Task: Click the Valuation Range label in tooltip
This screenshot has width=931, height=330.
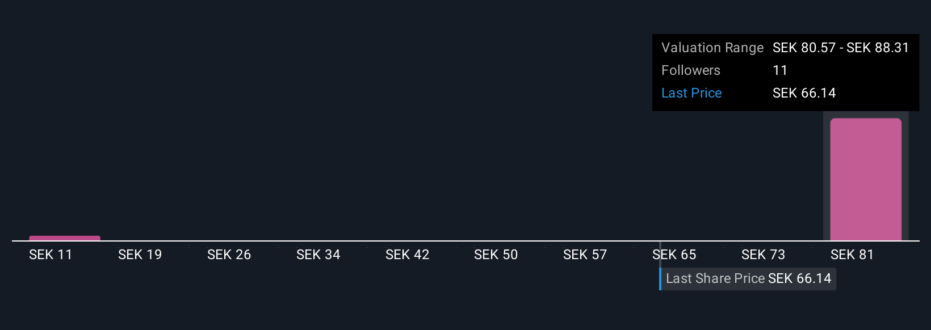Action: (712, 48)
